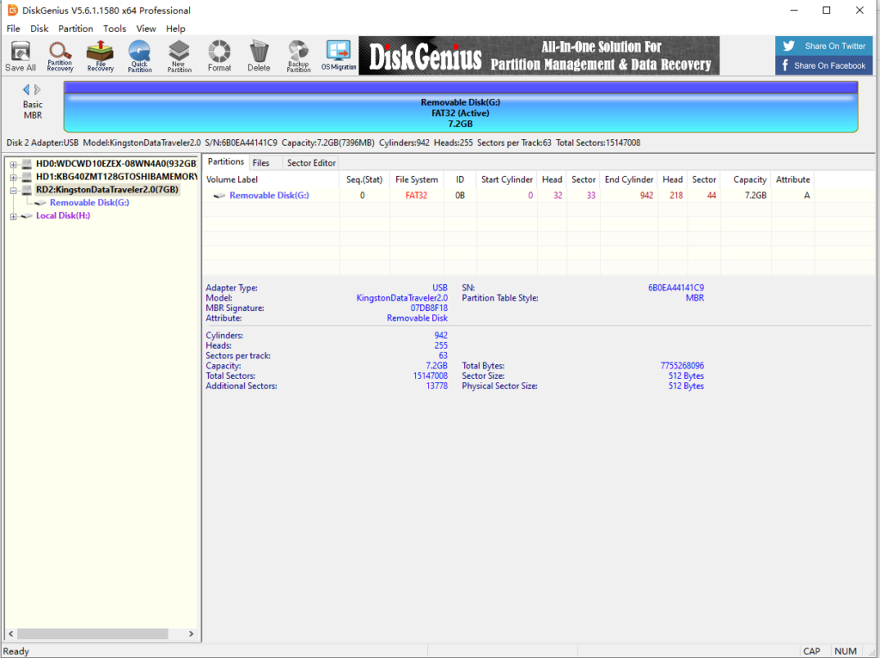The height and width of the screenshot is (658, 880).
Task: Click Removable Disk(G:) in partition table
Action: (x=269, y=195)
